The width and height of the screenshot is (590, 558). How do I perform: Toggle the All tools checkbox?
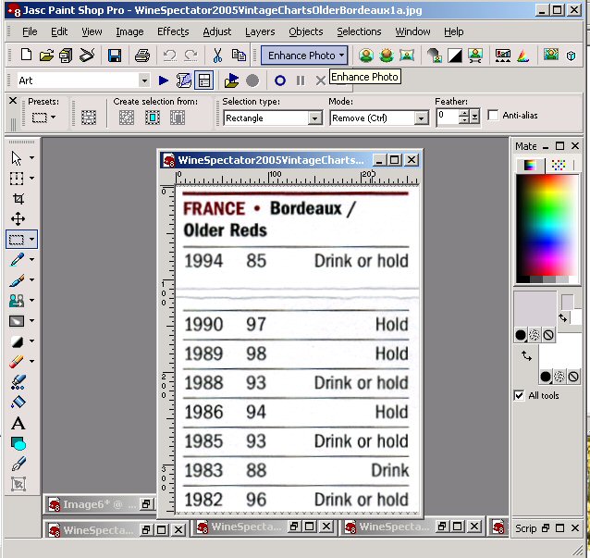point(519,395)
